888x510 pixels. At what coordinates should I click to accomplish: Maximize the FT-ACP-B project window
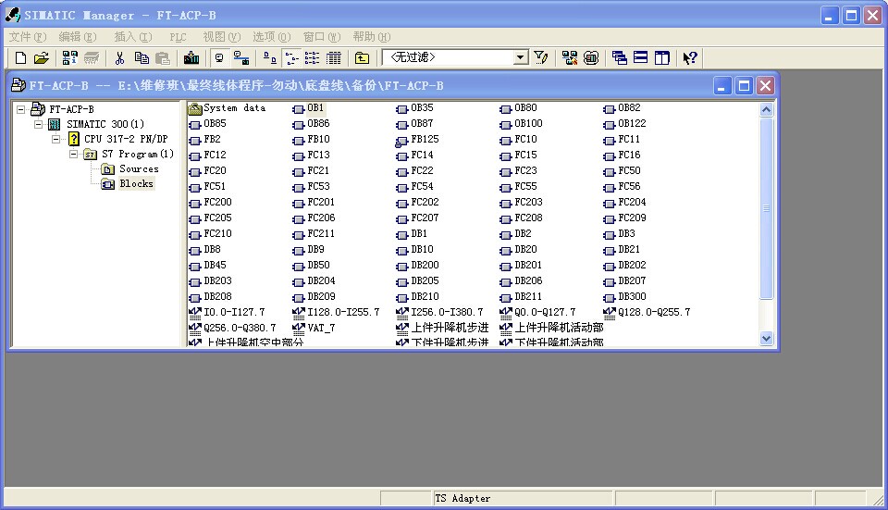744,86
